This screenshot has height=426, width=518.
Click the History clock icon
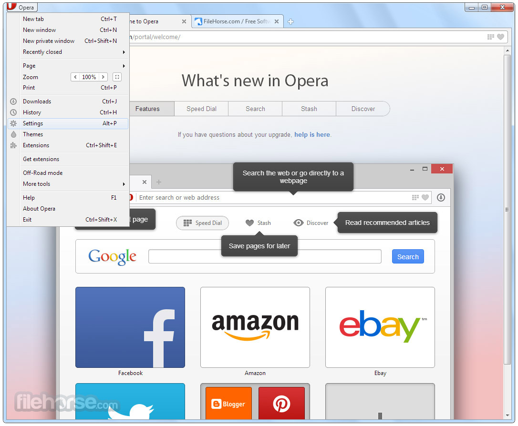coord(13,112)
